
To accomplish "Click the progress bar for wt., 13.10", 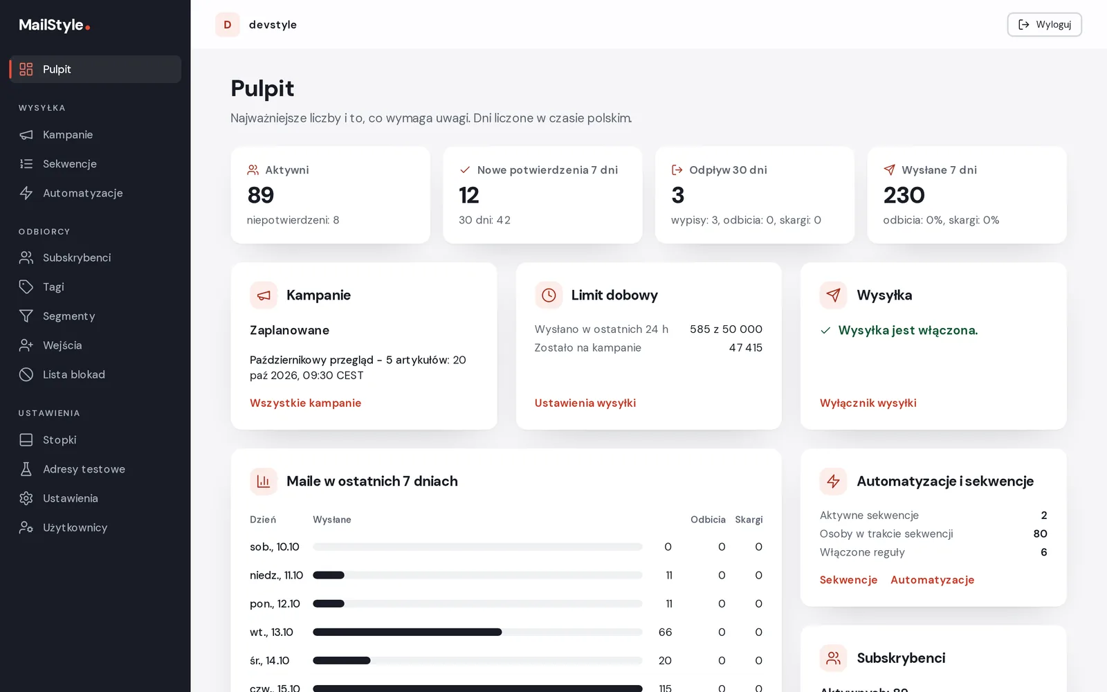I will coord(477,632).
